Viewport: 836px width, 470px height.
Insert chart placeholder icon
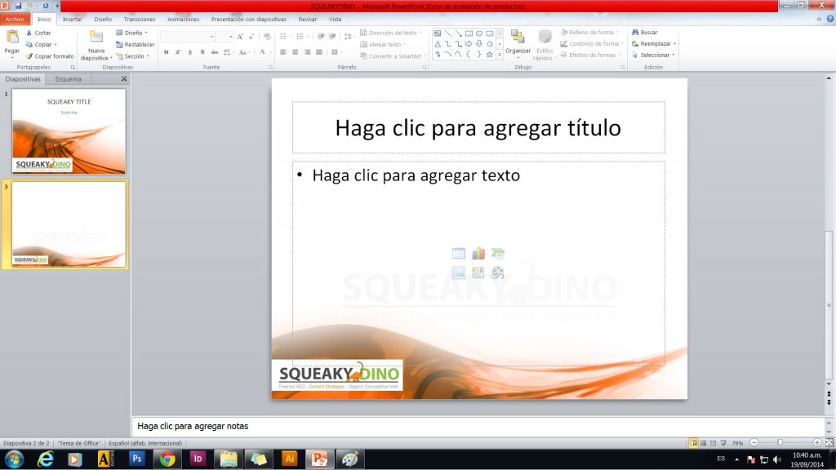click(x=478, y=254)
